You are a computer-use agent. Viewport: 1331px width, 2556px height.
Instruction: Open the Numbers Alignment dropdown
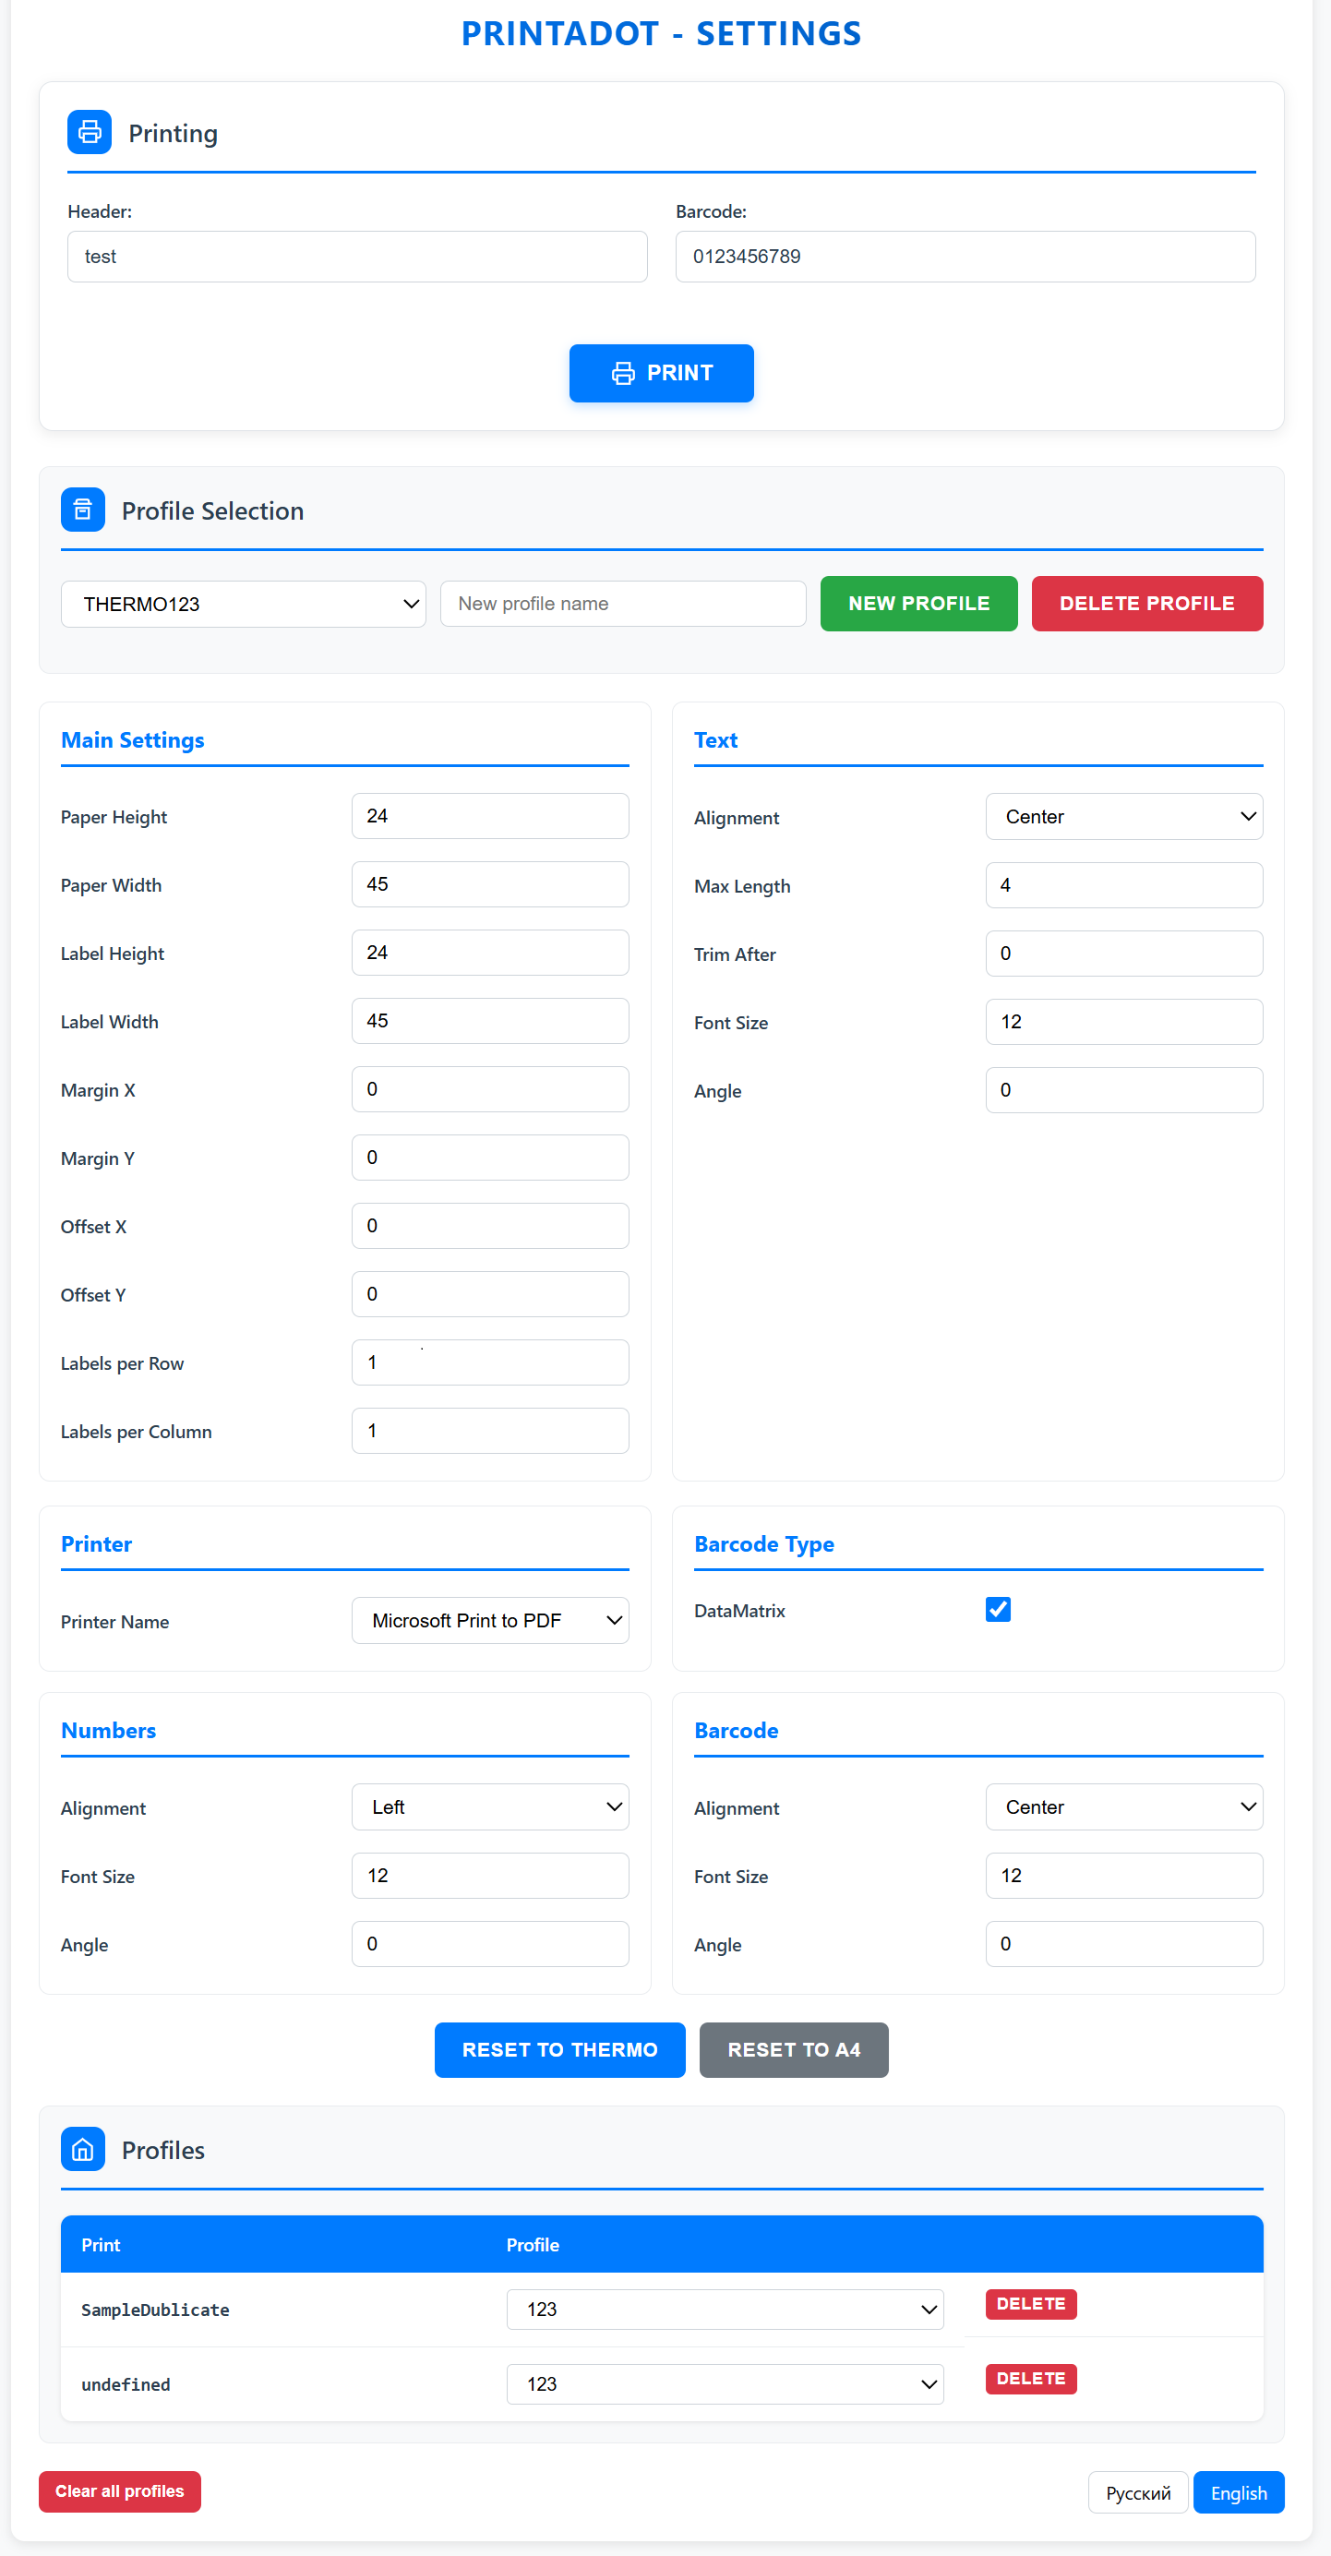tap(490, 1806)
